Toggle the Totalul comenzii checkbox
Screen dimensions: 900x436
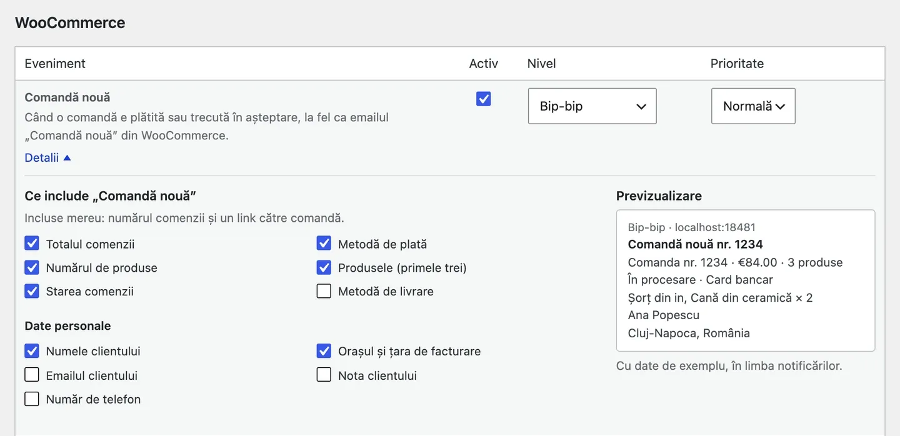pos(32,244)
